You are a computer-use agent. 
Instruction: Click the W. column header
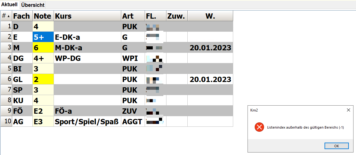pyautogui.click(x=210, y=16)
